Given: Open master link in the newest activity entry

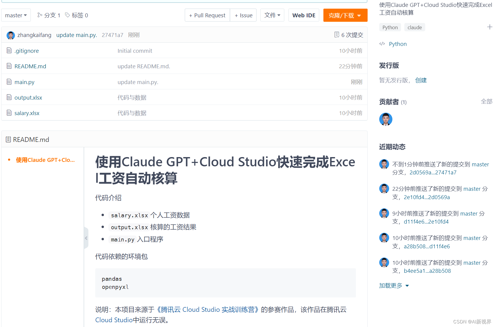Looking at the screenshot, I should click(x=480, y=164).
